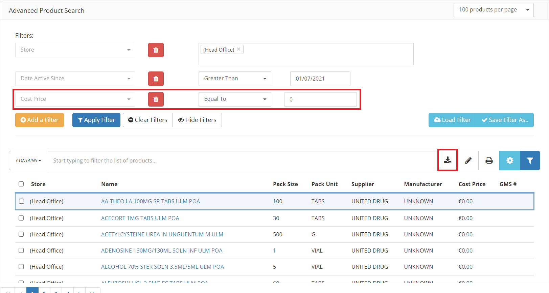Check the ACETYLCYSTEINE UREA row checkbox
Viewport: 549px width, 293px height.
21,234
